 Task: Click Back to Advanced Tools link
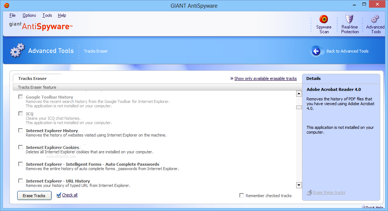pyautogui.click(x=347, y=51)
